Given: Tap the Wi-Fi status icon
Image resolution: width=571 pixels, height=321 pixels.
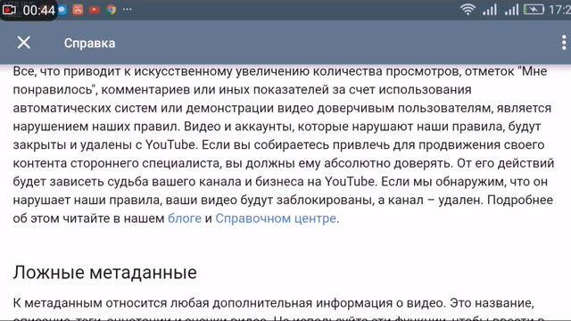Looking at the screenshot, I should (468, 10).
